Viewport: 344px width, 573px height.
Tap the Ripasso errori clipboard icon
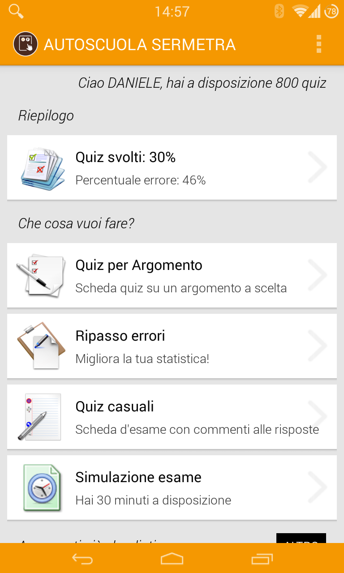coord(41,346)
